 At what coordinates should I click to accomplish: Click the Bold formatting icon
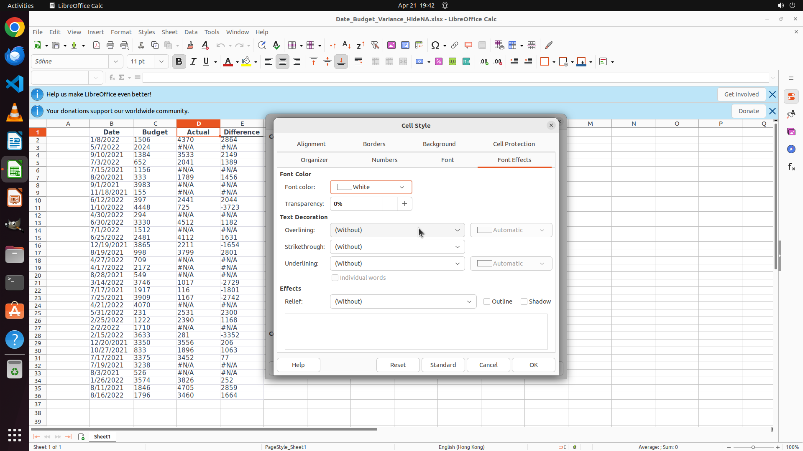coord(179,61)
